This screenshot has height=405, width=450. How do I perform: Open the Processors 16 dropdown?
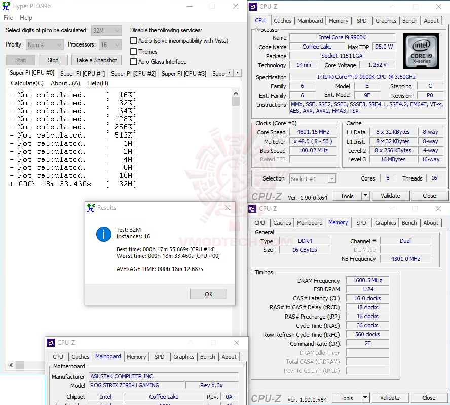pyautogui.click(x=110, y=44)
